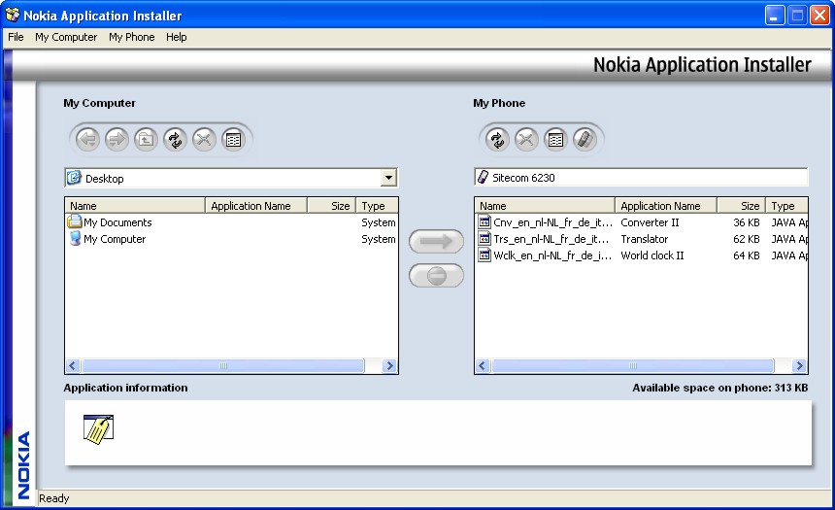This screenshot has height=510, width=835.
Task: Open the view options icon in My Computer toolbar
Action: pyautogui.click(x=233, y=140)
